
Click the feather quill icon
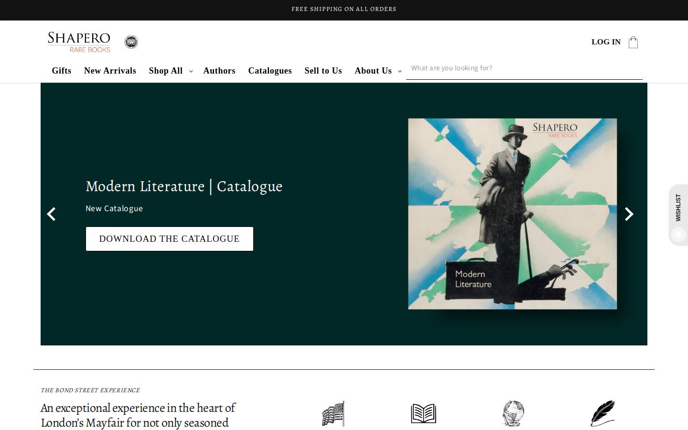[x=602, y=414]
